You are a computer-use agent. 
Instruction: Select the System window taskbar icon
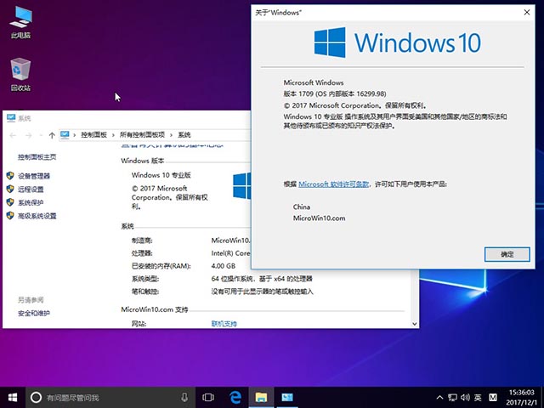coord(287,397)
